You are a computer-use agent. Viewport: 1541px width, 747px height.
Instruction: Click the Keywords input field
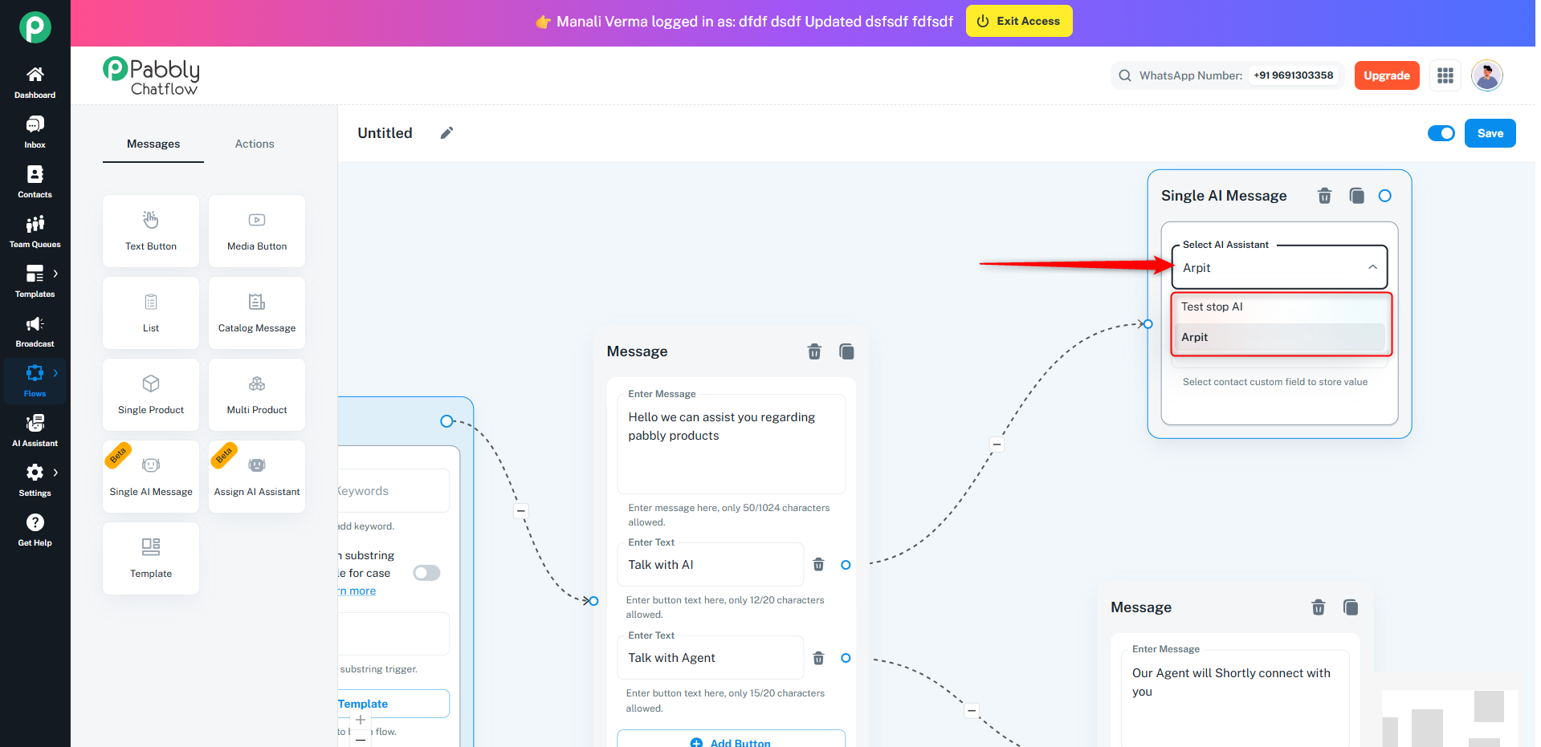tap(393, 491)
